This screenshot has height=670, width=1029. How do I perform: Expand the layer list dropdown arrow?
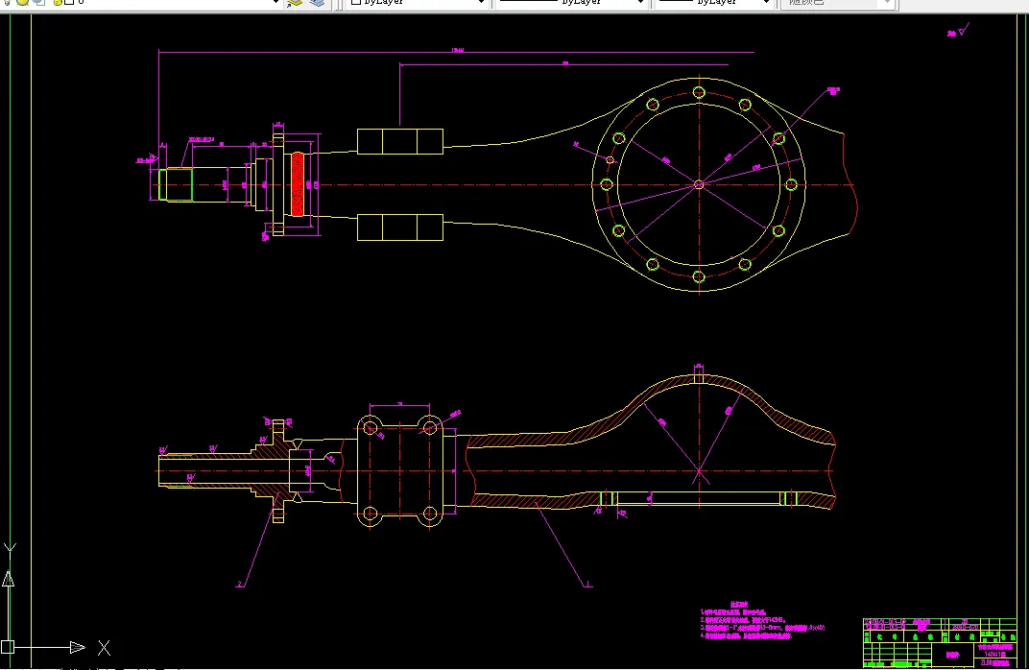click(276, 3)
